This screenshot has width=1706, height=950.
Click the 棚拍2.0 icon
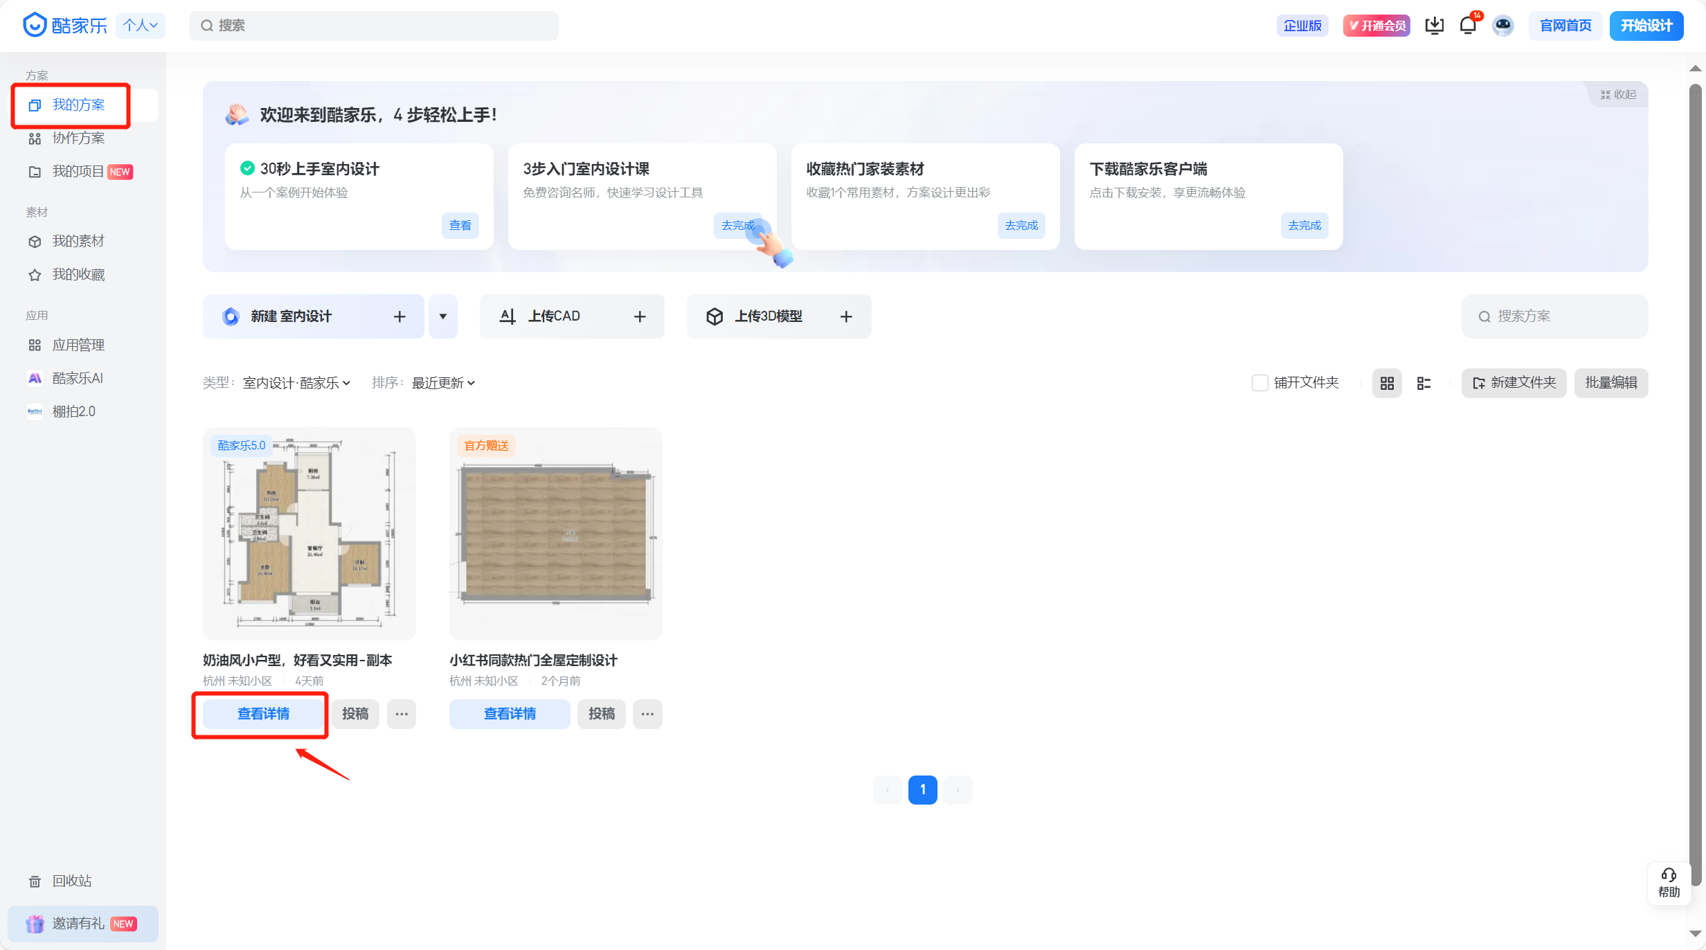35,411
